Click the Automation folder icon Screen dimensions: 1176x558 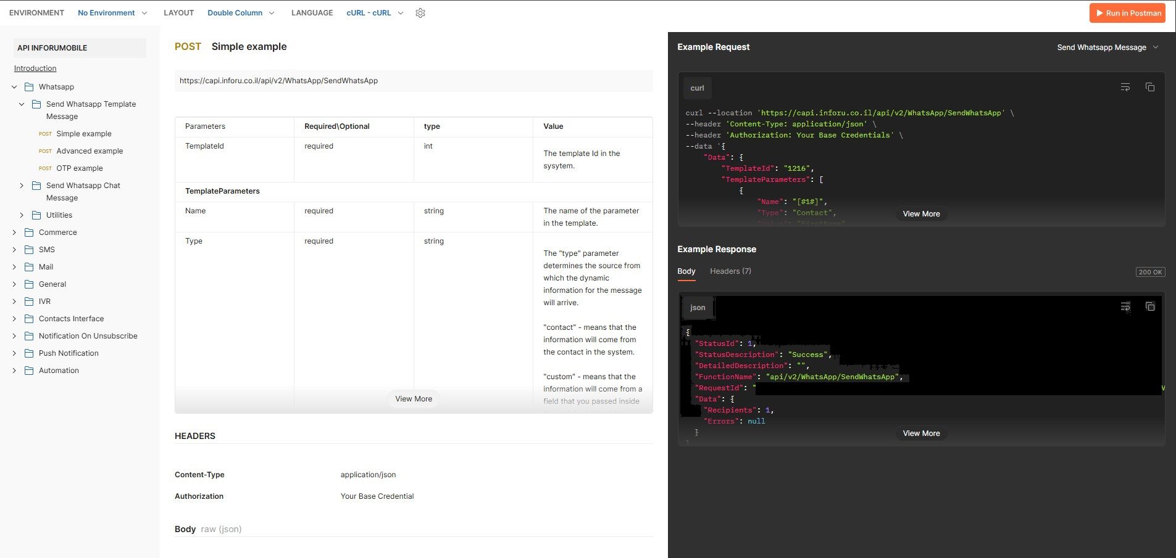(29, 371)
